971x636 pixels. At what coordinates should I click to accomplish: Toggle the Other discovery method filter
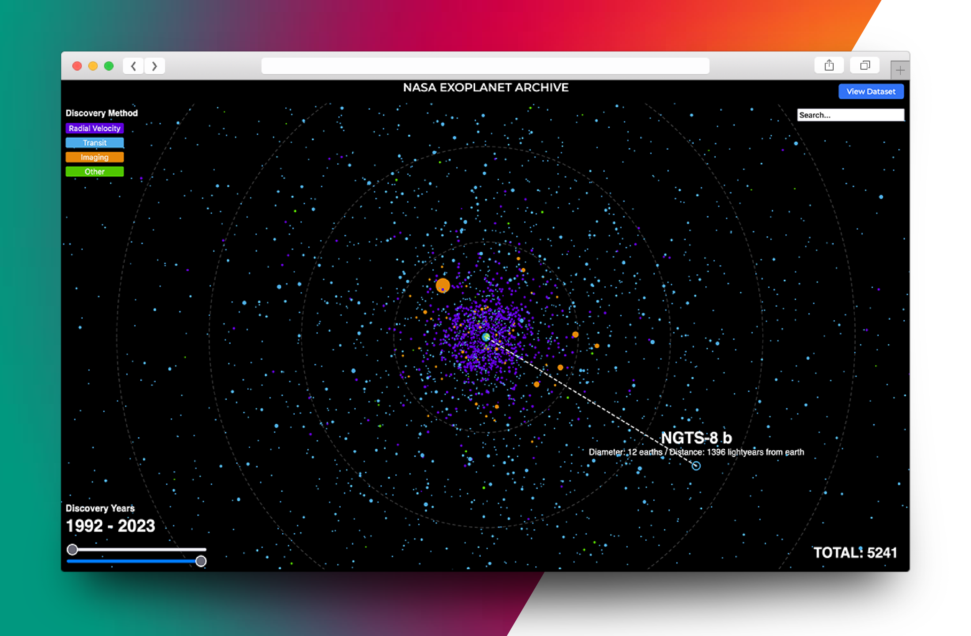[95, 172]
